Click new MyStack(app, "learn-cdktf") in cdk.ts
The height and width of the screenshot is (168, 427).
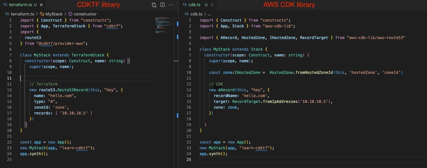click(x=237, y=148)
